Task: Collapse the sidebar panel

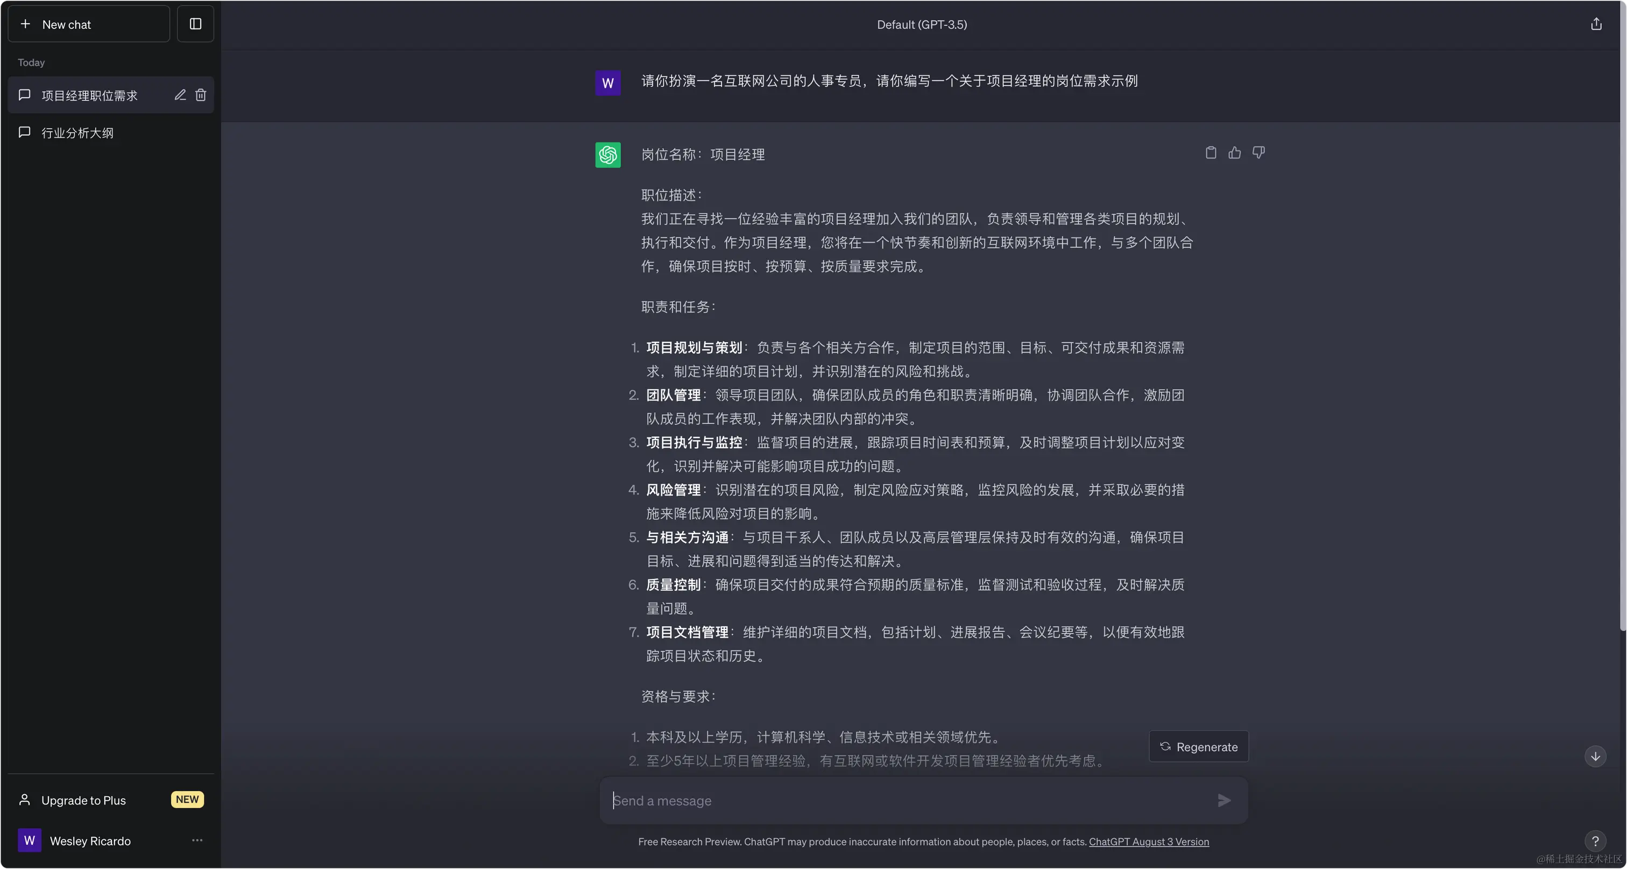Action: point(195,24)
